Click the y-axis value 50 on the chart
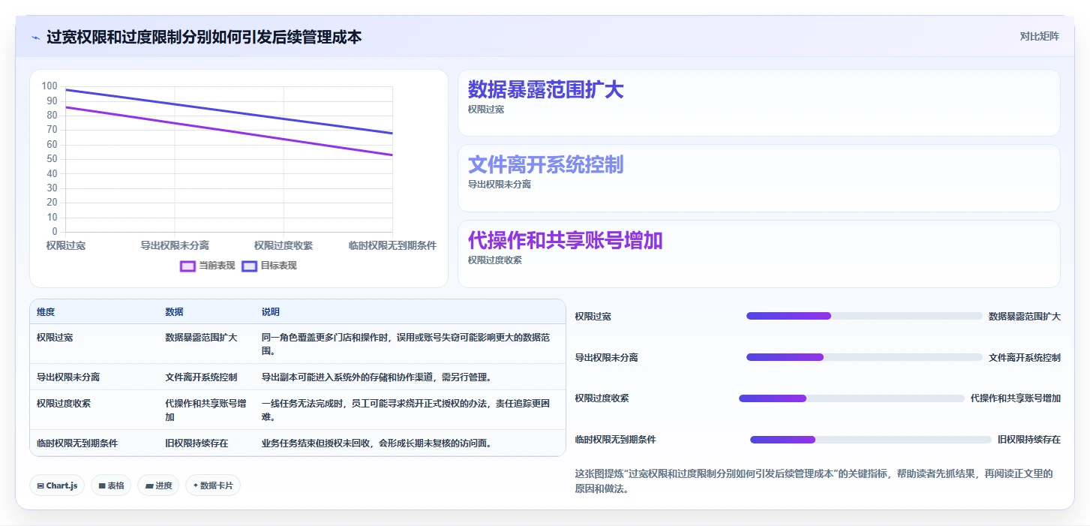The width and height of the screenshot is (1090, 526). coord(52,159)
